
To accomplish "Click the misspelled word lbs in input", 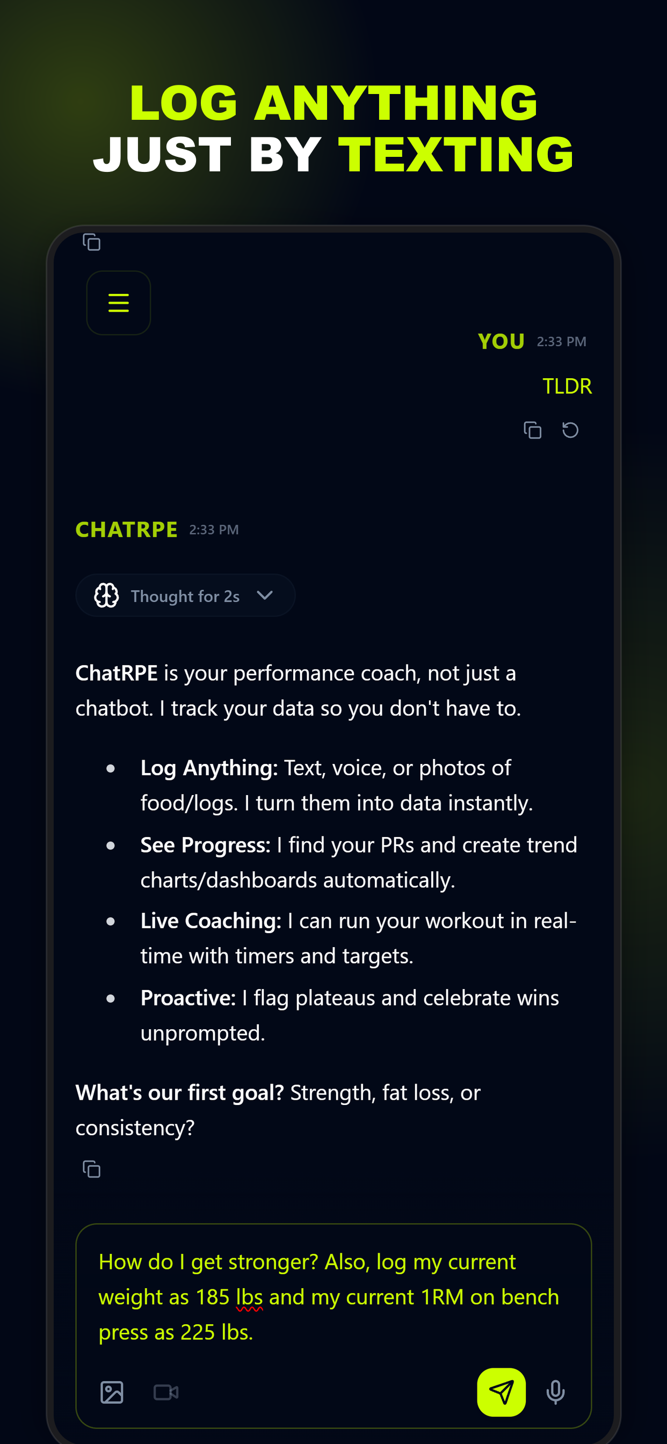I will pos(249,1297).
